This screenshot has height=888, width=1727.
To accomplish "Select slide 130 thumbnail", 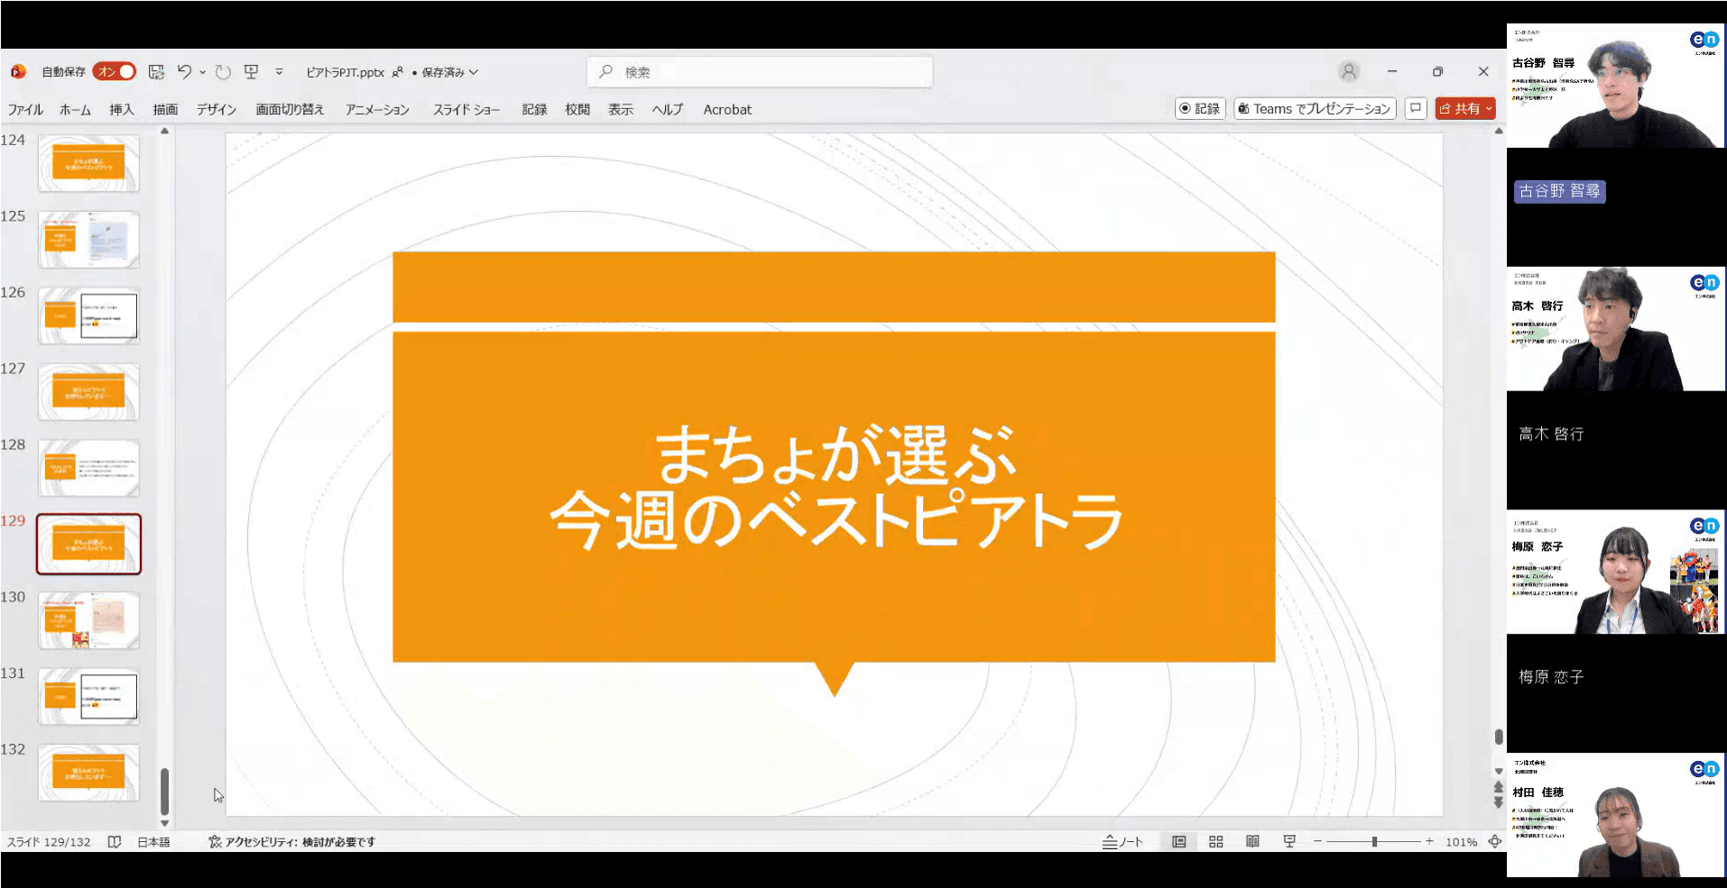I will click(88, 620).
